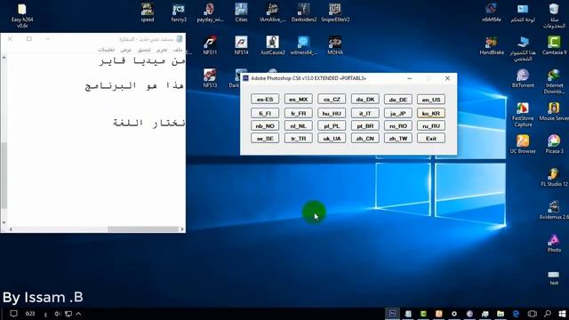Viewport: 569px width, 320px height.
Task: Choose the zh_CN language button
Action: (365, 139)
